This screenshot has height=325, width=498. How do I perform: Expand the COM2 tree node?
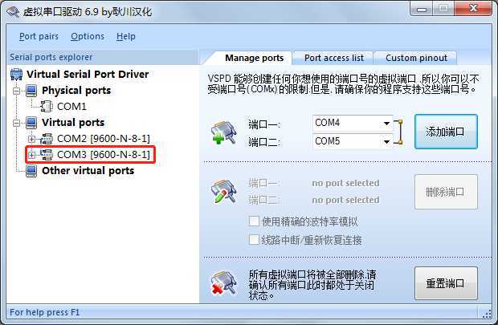31,139
